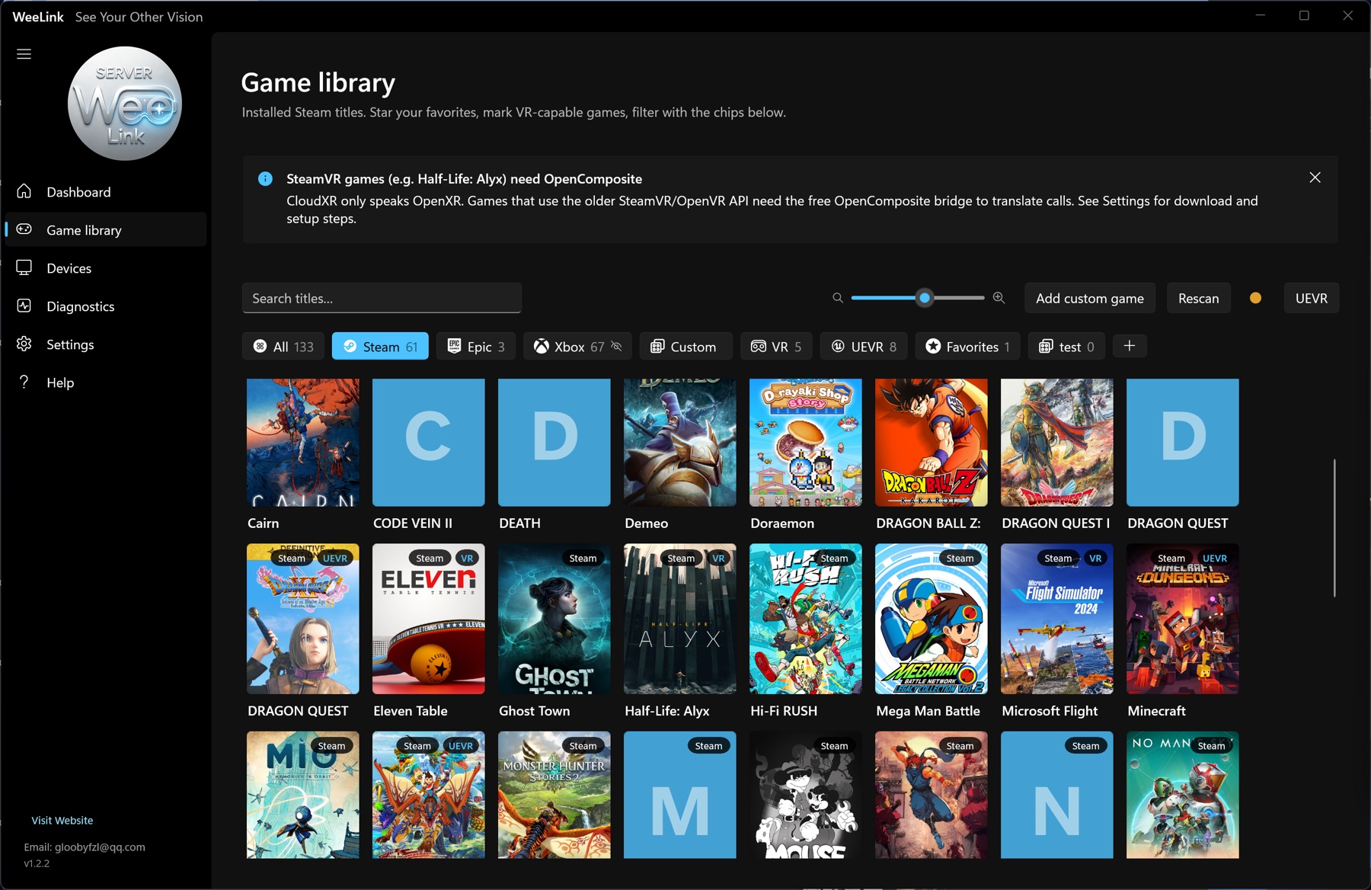The image size is (1371, 890).
Task: Select the All 133 filter chip
Action: (x=283, y=346)
